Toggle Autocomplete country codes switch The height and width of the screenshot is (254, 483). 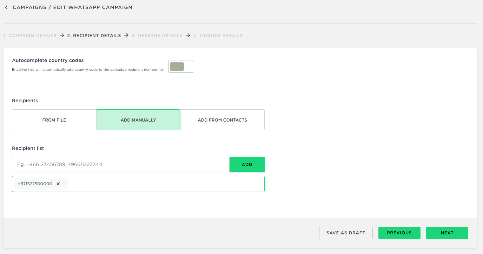[x=181, y=67]
